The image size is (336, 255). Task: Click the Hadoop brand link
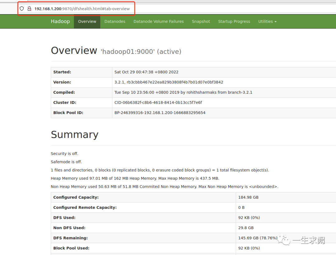(x=60, y=21)
